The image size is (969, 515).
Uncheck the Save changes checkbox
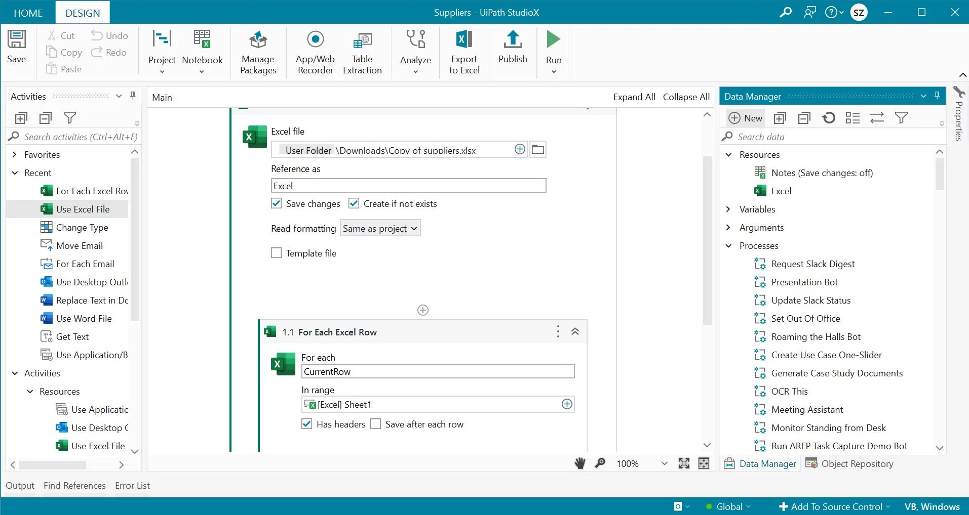[x=277, y=204]
